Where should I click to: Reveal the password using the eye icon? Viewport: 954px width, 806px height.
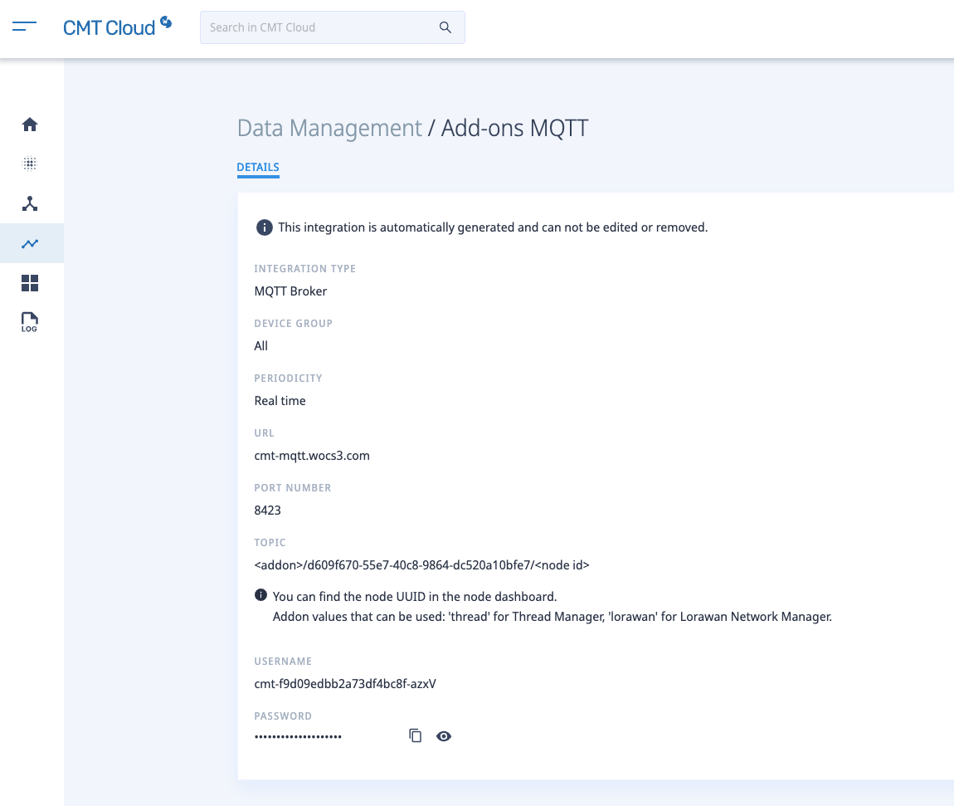click(444, 736)
